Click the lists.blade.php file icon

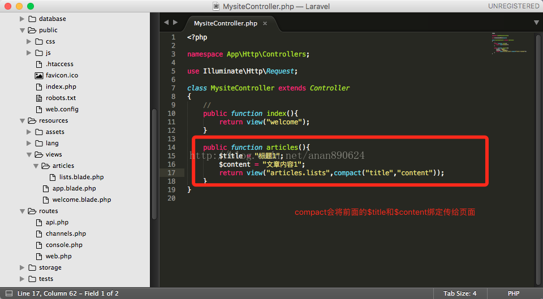pos(53,177)
